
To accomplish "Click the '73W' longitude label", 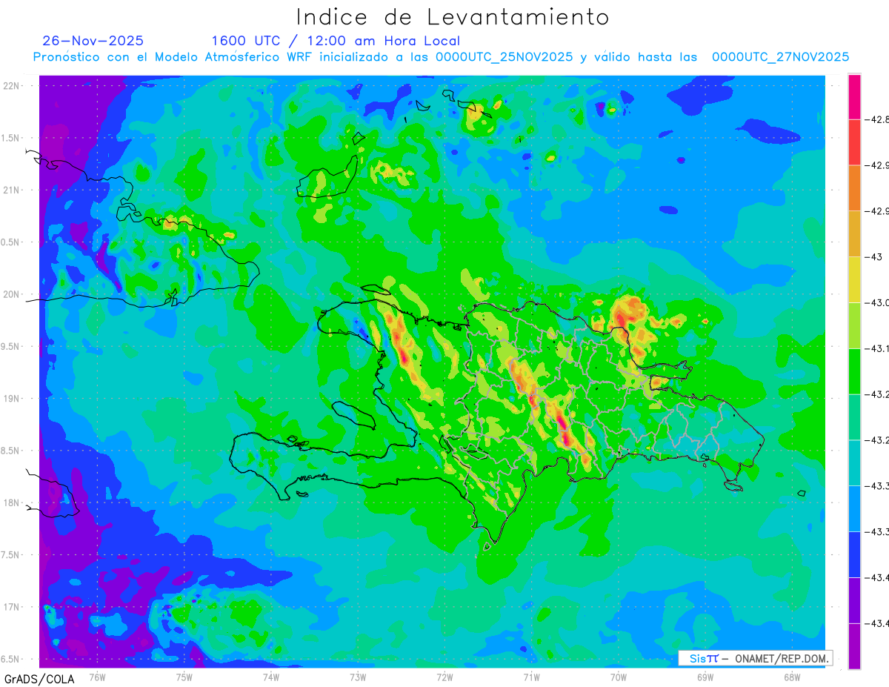I will (358, 677).
